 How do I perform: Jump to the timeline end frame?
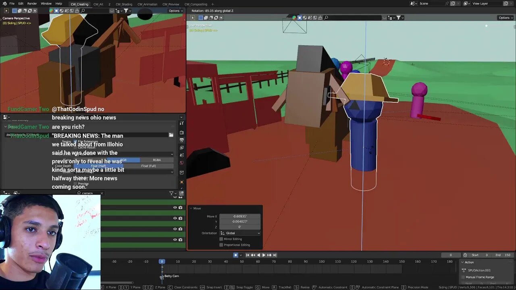[x=275, y=255]
